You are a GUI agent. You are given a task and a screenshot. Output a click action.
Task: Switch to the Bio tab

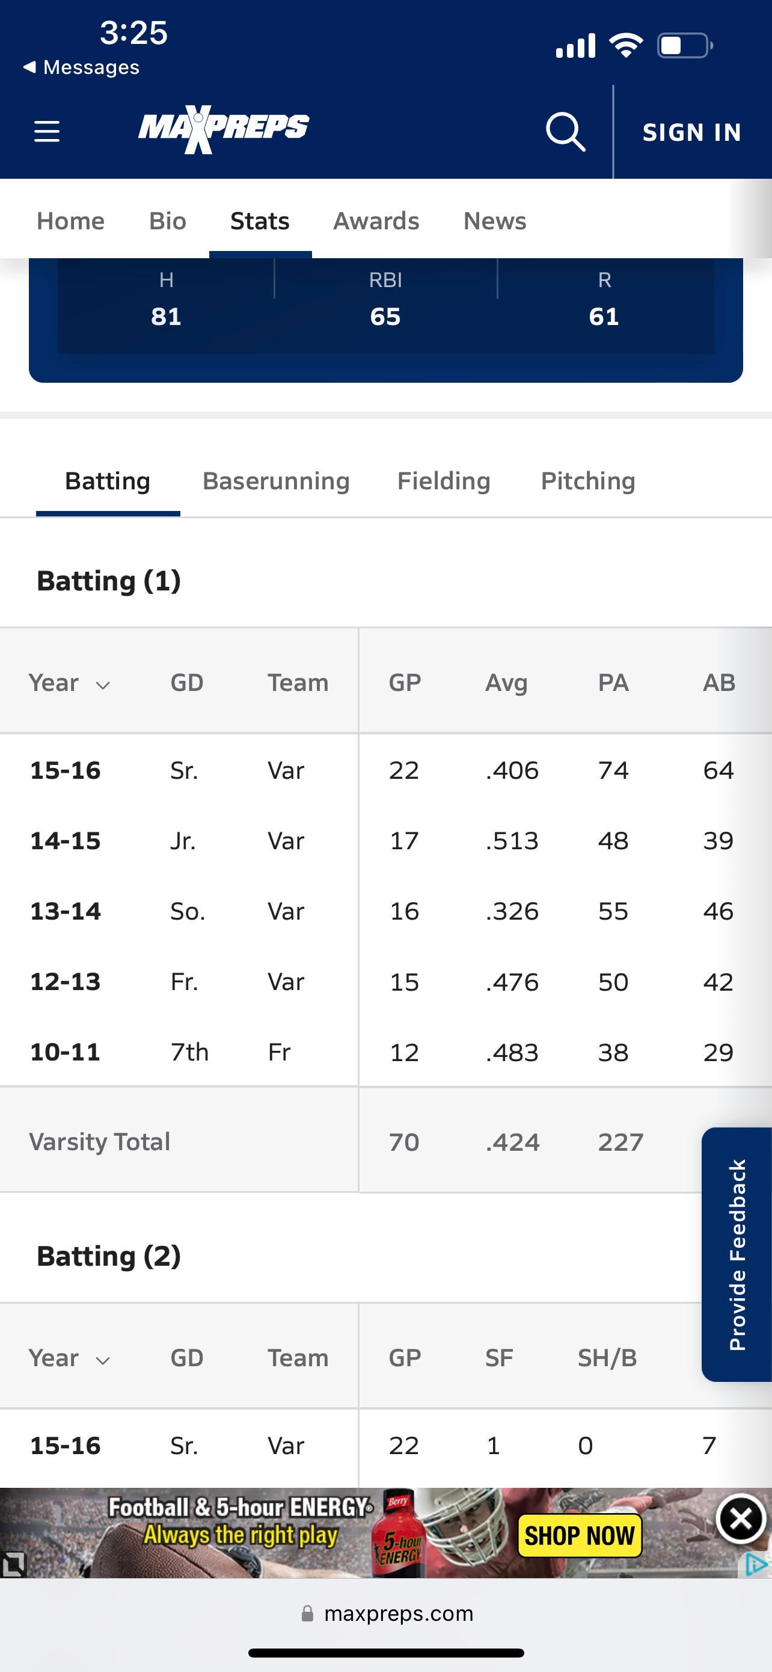(x=167, y=221)
